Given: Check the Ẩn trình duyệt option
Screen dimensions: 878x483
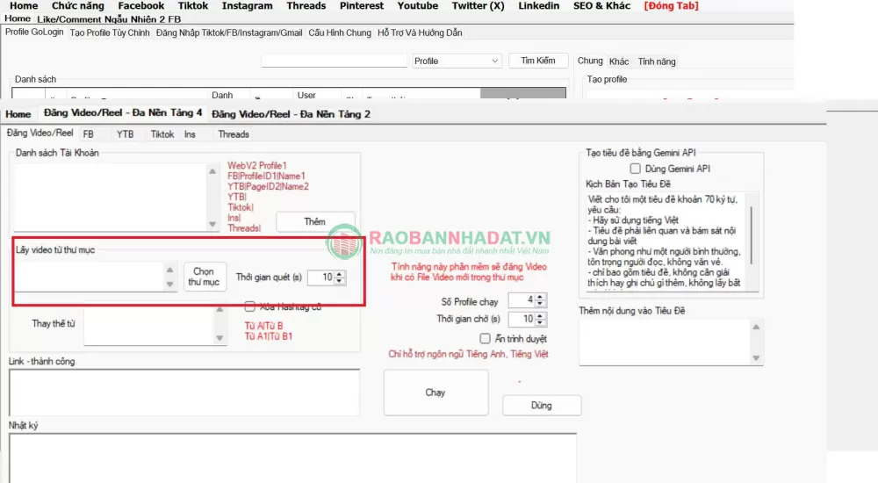Looking at the screenshot, I should (x=485, y=339).
